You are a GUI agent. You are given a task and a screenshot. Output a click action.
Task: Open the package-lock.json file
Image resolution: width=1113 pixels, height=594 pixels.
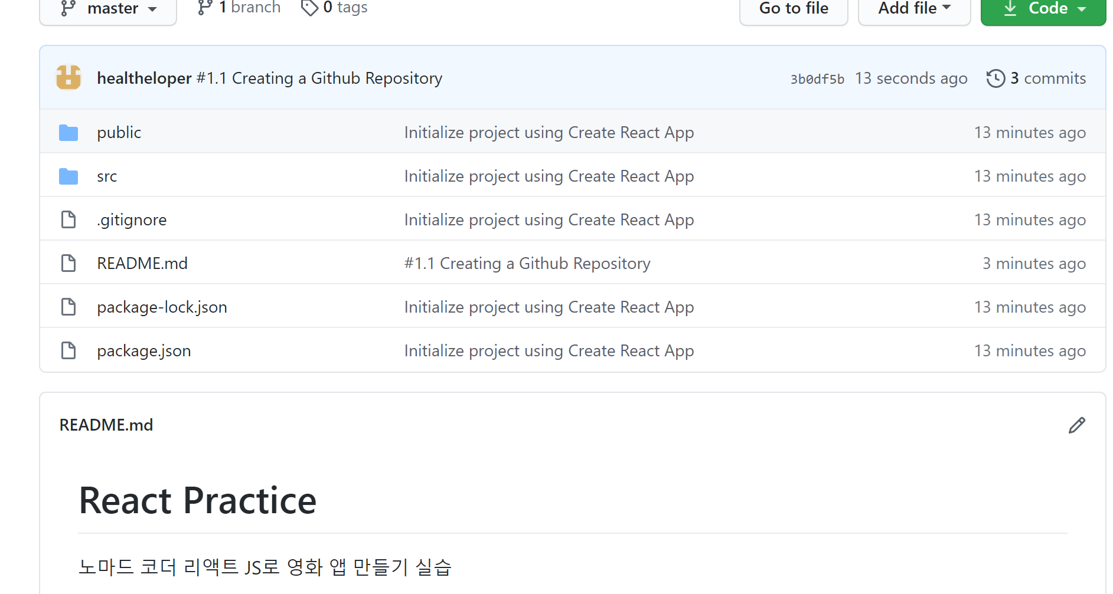tap(162, 307)
